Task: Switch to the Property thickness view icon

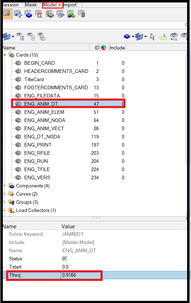Action: 50,14
